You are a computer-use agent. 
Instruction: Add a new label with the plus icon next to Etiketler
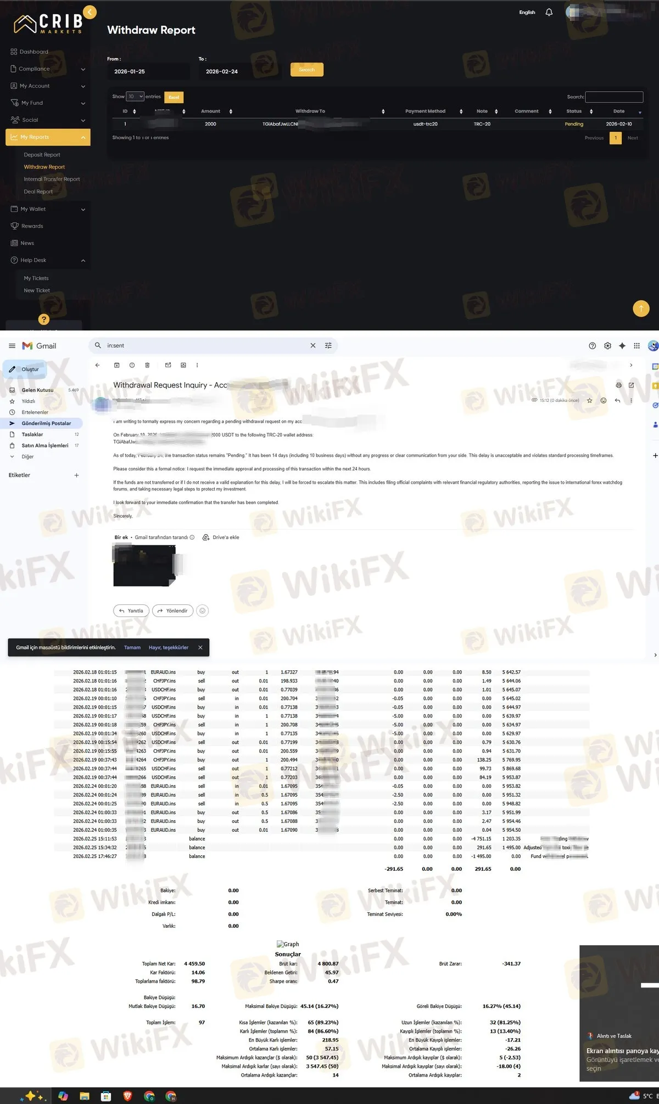click(76, 475)
